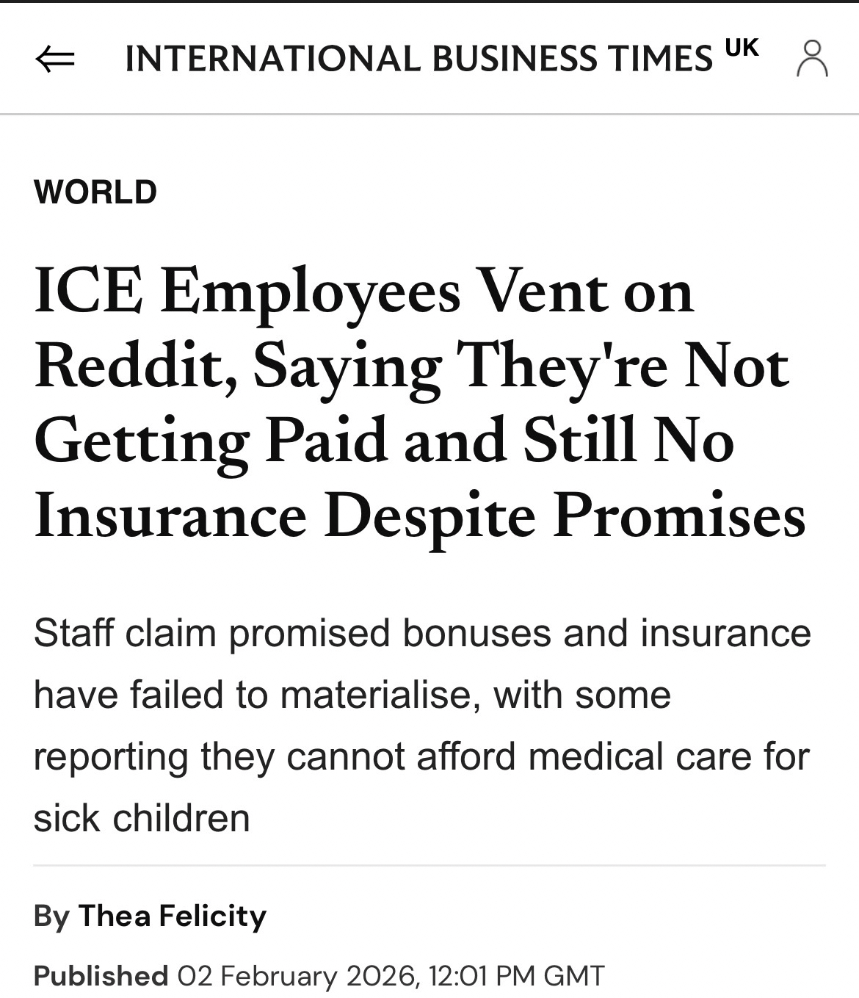Click the divider line above the byline
This screenshot has width=859, height=998.
[x=429, y=866]
